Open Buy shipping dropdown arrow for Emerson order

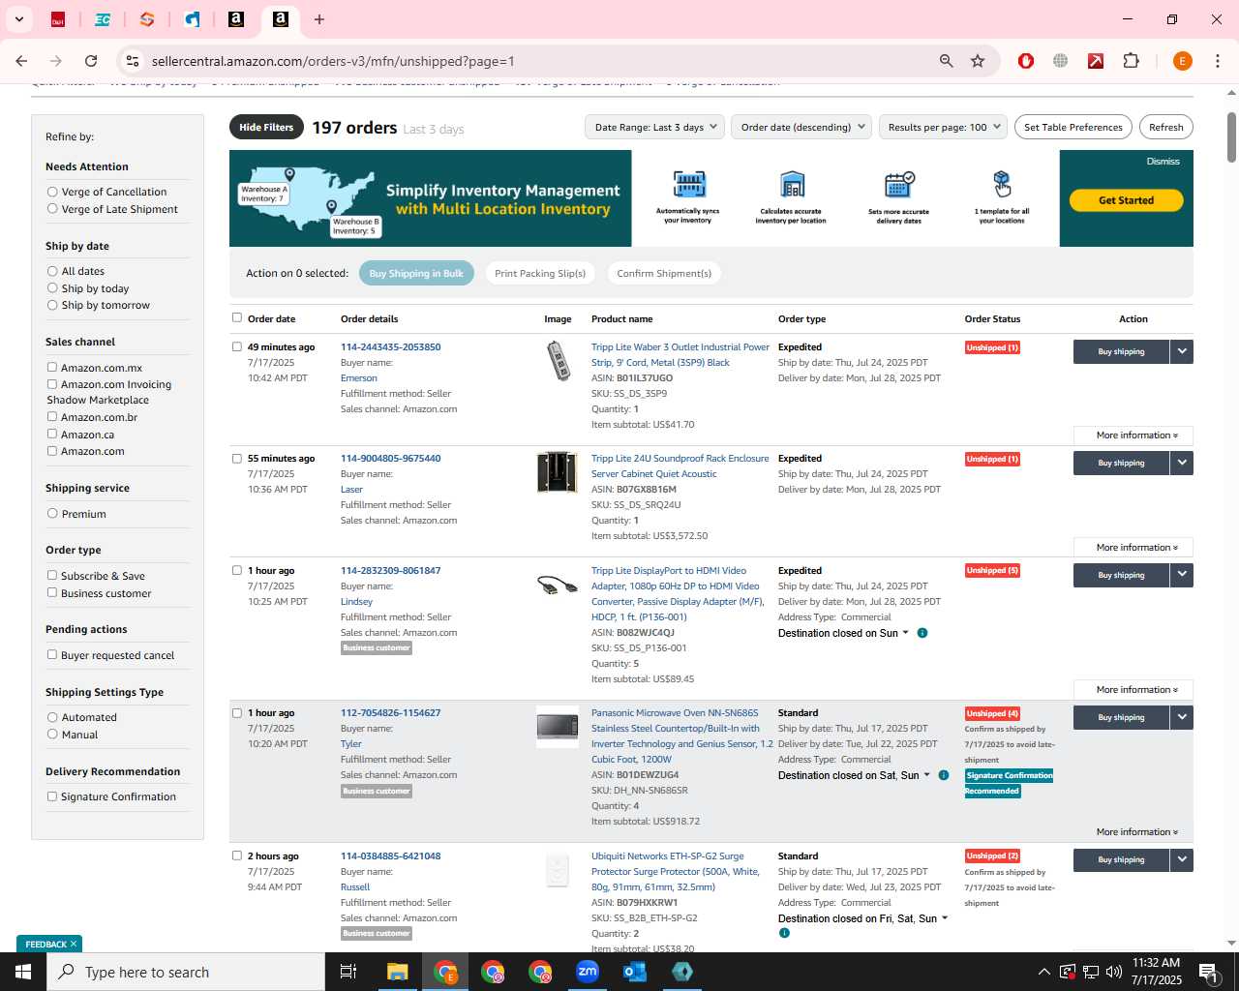[1182, 351]
